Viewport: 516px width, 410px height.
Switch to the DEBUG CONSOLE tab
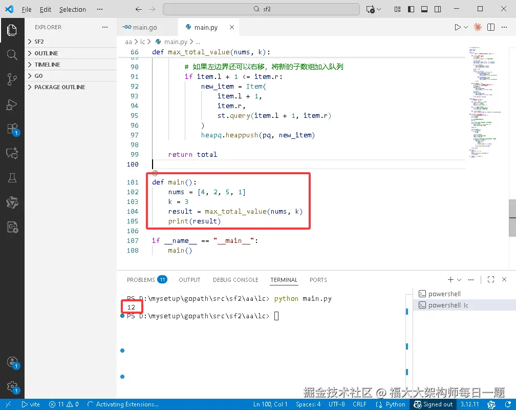(235, 280)
